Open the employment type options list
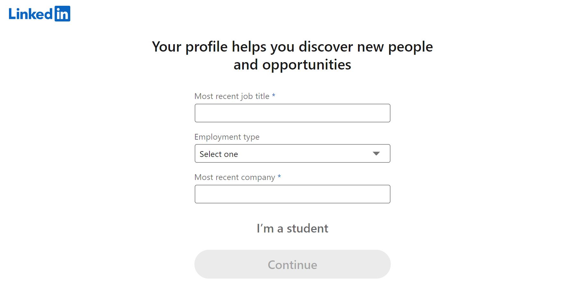Image resolution: width=581 pixels, height=302 pixels. click(292, 153)
